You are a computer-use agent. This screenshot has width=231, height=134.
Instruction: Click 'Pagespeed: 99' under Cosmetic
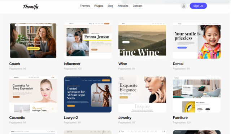tap(18, 123)
